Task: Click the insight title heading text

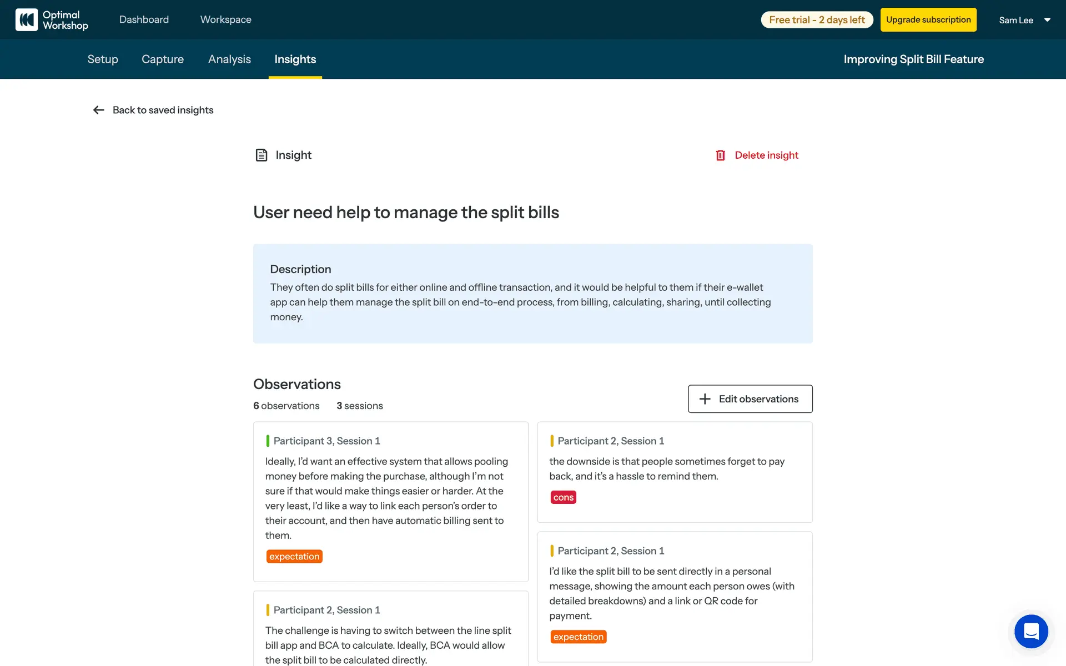Action: pyautogui.click(x=406, y=212)
